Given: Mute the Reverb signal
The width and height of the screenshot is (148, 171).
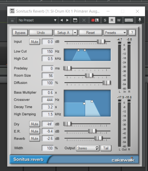Looking at the screenshot, I should tap(35, 139).
